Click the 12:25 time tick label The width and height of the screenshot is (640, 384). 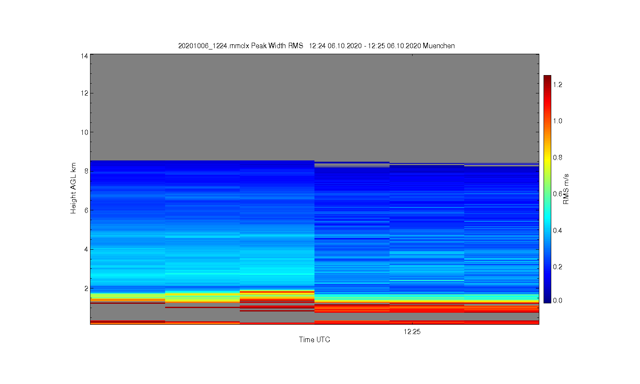tap(412, 332)
